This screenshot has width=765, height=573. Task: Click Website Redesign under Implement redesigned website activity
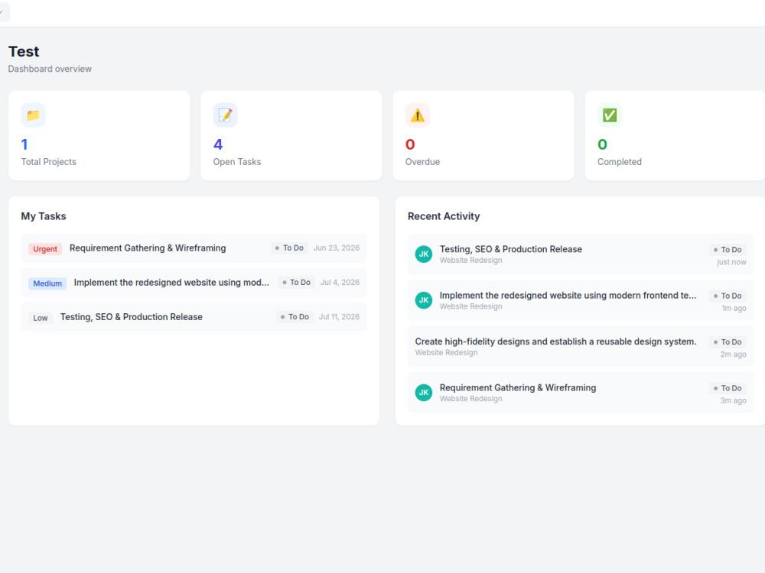tap(470, 306)
